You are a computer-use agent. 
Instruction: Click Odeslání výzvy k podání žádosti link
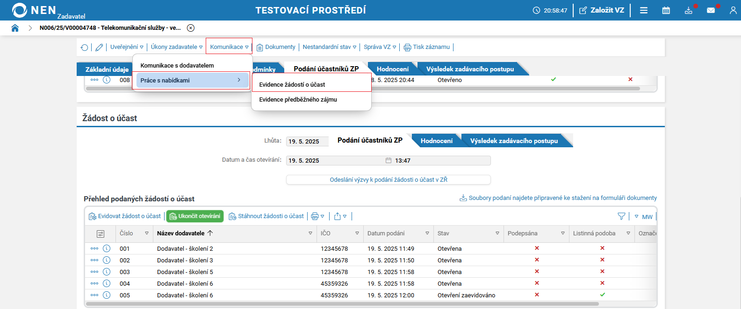(388, 179)
